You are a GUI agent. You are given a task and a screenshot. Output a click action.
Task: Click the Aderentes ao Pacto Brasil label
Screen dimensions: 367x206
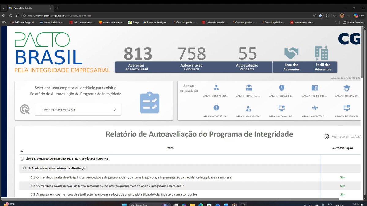coord(136,67)
